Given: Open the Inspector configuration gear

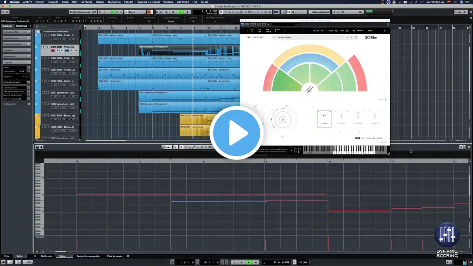Looking at the screenshot, I should click(x=29, y=104).
